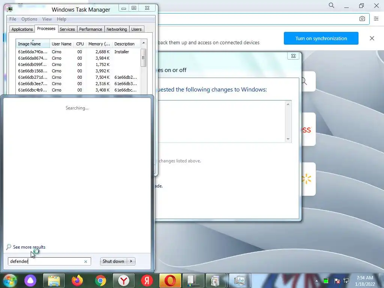Select process 61e66da740a… Installer row
384x288 pixels.
click(x=78, y=52)
